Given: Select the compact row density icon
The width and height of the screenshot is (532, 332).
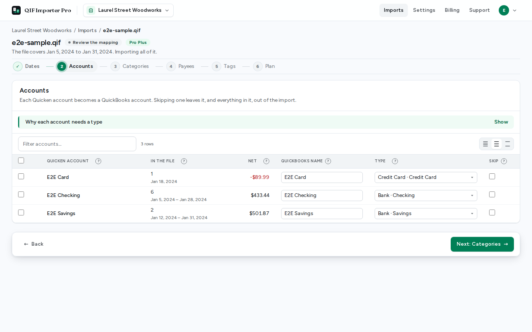Looking at the screenshot, I should click(485, 144).
